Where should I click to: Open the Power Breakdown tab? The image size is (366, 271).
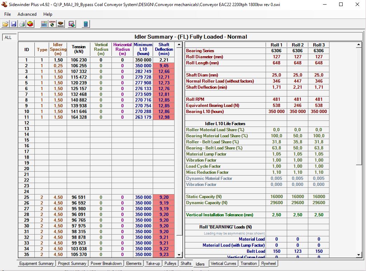[x=106, y=263]
